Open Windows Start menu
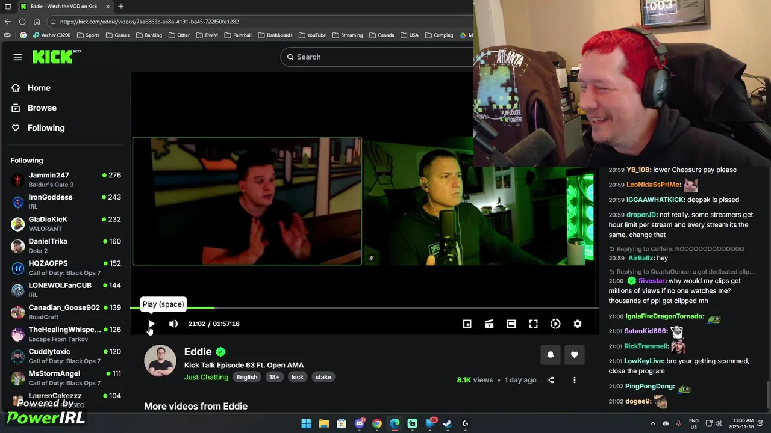Viewport: 771px width, 433px height. 306,423
